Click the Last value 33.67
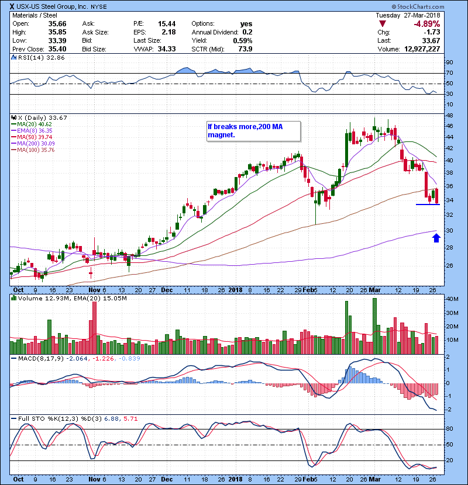The height and width of the screenshot is (485, 468). tap(431, 40)
